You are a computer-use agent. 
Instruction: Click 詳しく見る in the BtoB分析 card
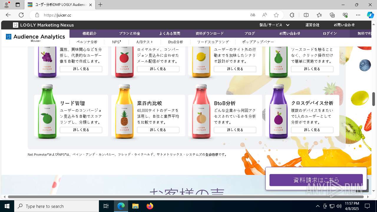(x=235, y=130)
